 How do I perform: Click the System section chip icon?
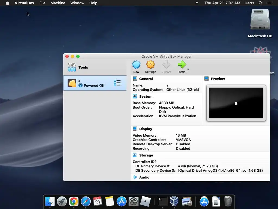135,96
